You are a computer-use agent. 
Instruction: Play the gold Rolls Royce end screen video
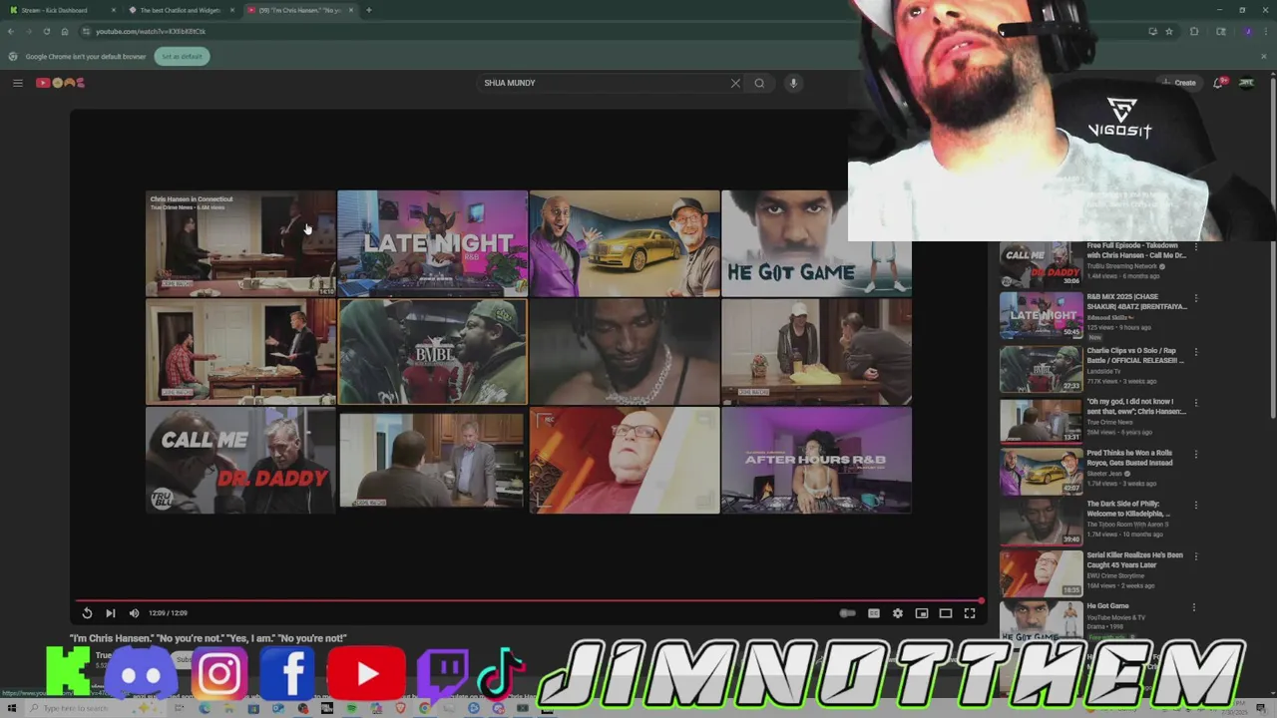625,243
